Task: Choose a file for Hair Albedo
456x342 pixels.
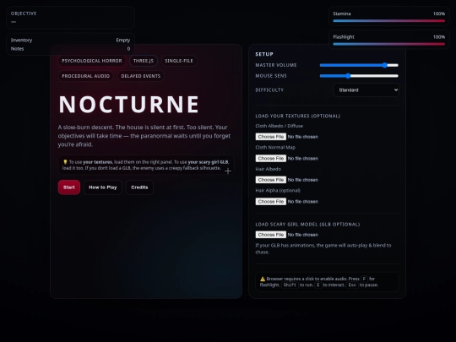Action: tap(271, 180)
